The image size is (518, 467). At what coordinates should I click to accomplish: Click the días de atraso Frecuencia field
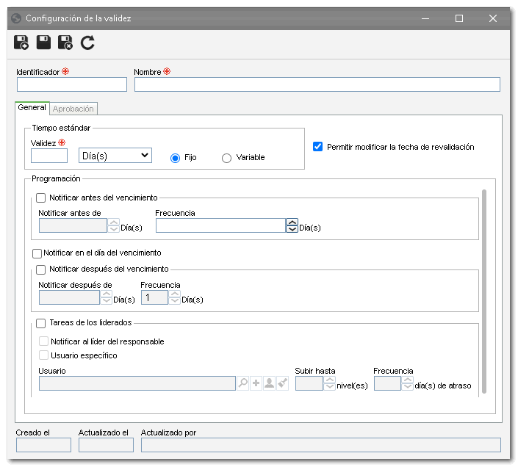pos(387,383)
